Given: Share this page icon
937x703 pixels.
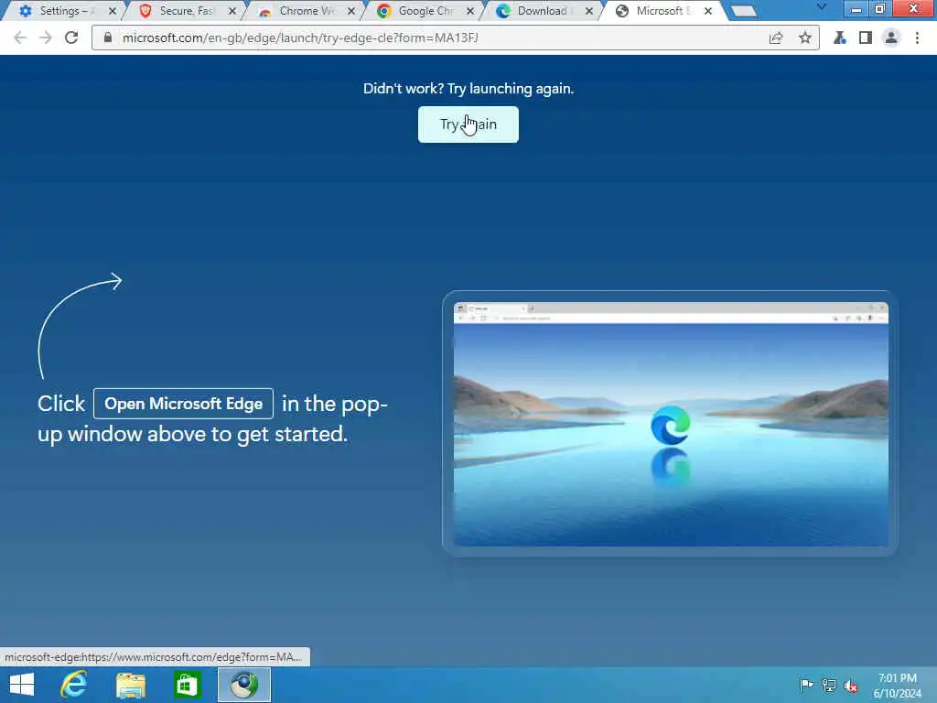Looking at the screenshot, I should 776,38.
